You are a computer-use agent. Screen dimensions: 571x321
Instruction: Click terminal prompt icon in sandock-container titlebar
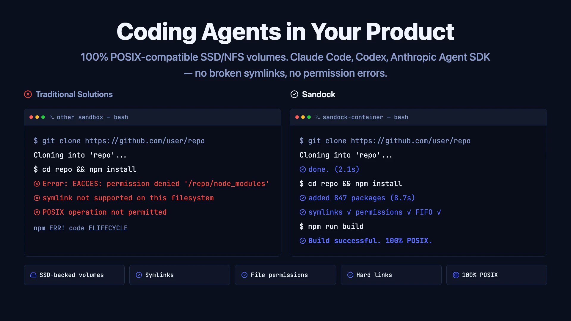click(x=318, y=117)
